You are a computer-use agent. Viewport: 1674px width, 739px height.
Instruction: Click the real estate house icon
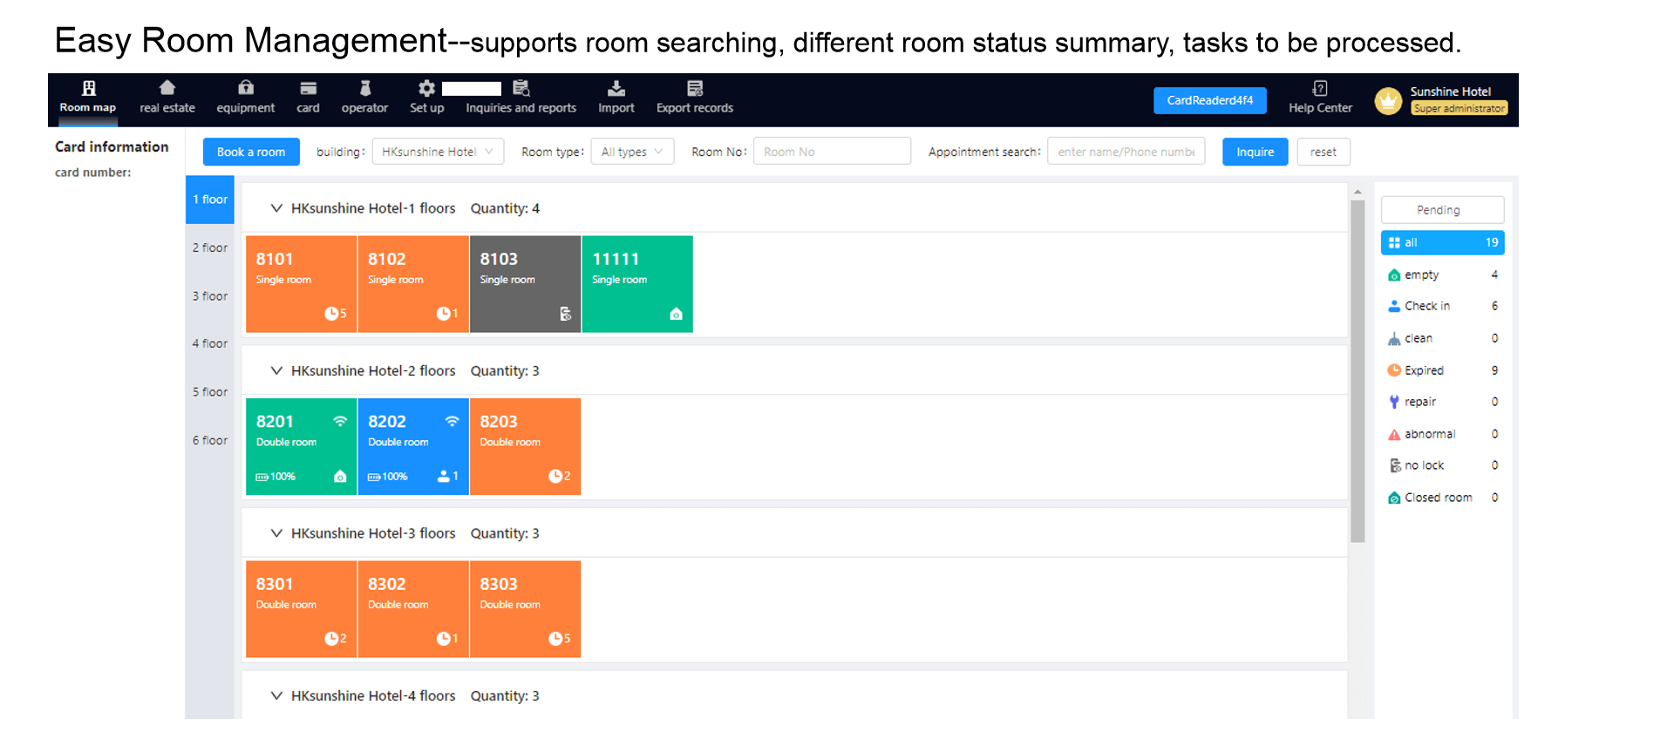pyautogui.click(x=167, y=88)
